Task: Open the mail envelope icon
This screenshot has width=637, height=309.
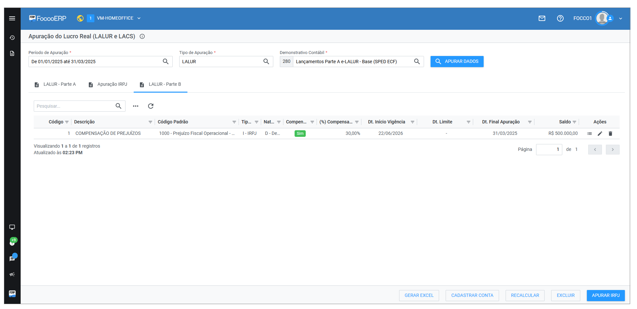Action: [x=542, y=18]
